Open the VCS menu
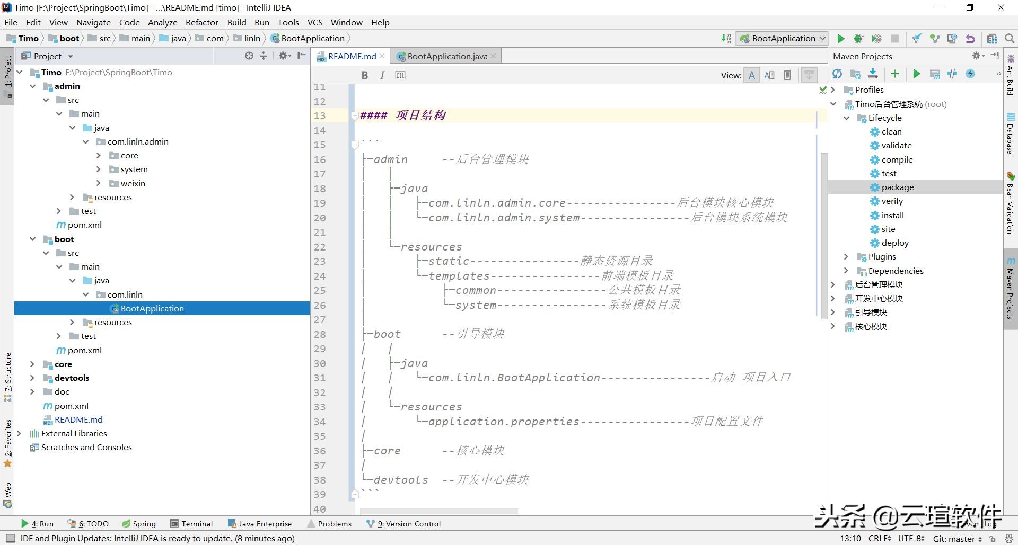 [315, 22]
